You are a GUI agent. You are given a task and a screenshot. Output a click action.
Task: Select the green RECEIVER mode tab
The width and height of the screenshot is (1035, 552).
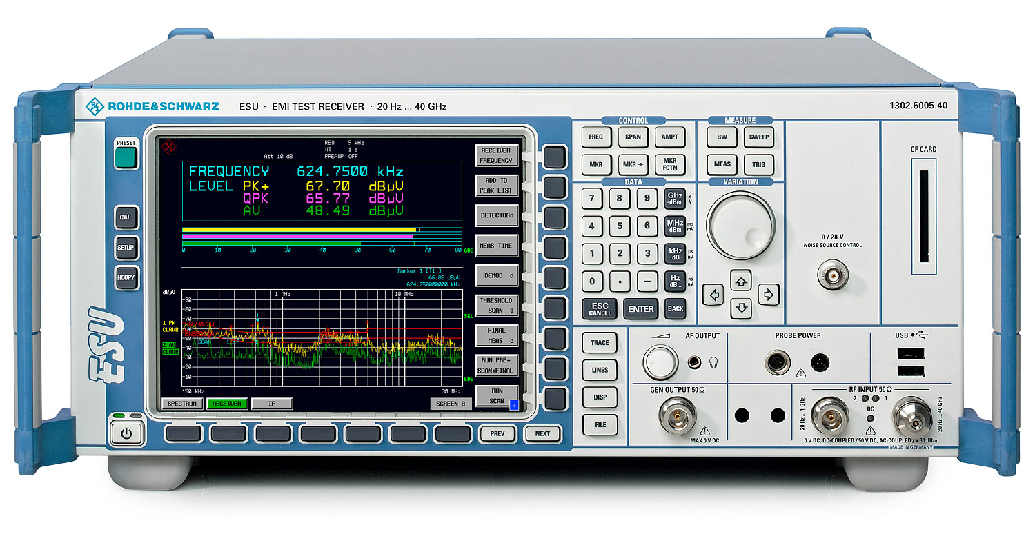(x=226, y=404)
